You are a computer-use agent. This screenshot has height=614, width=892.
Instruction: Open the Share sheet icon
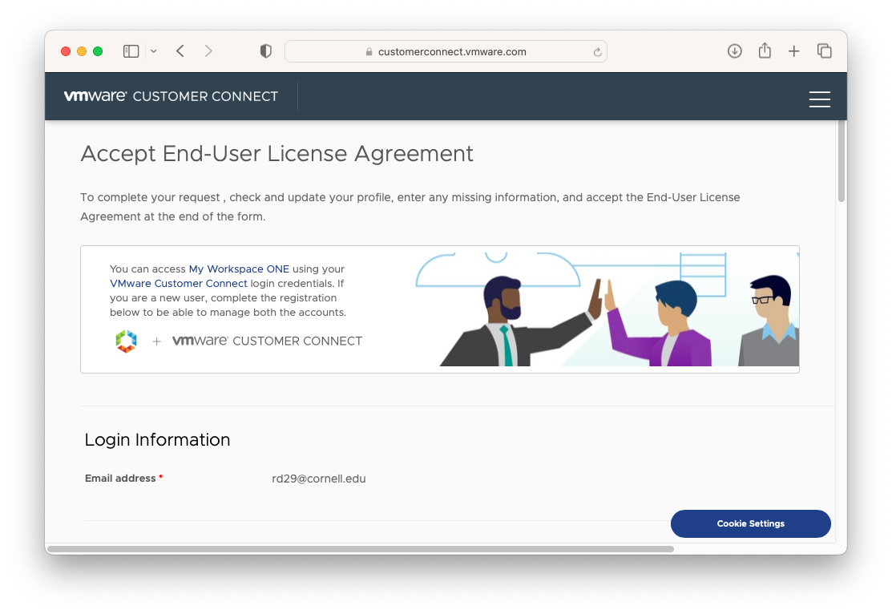(765, 51)
